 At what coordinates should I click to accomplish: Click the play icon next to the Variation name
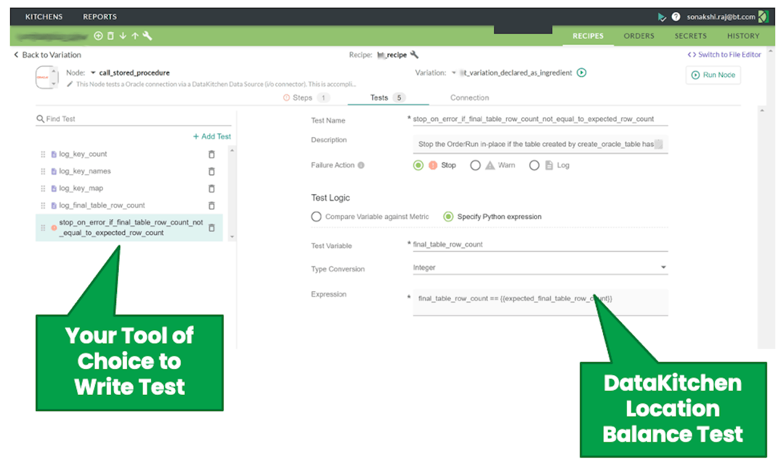(582, 73)
